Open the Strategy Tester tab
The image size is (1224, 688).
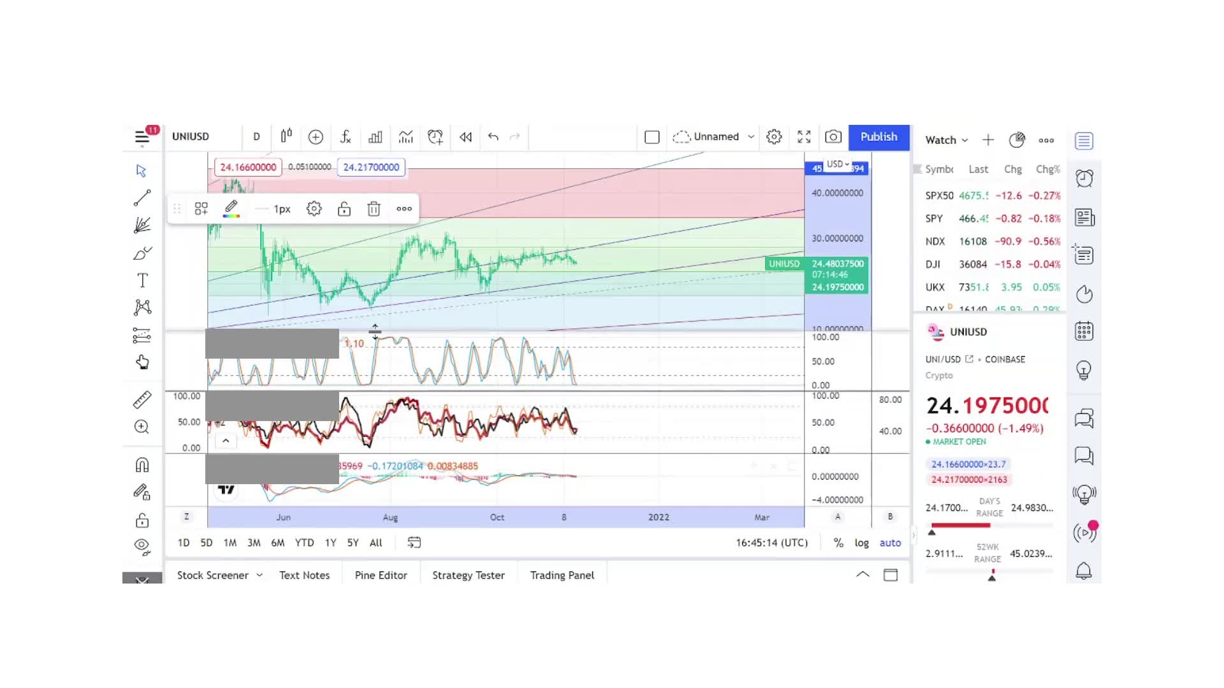tap(469, 575)
